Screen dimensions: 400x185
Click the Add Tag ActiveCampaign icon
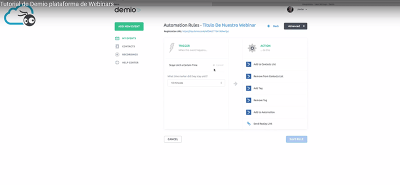[248, 88]
